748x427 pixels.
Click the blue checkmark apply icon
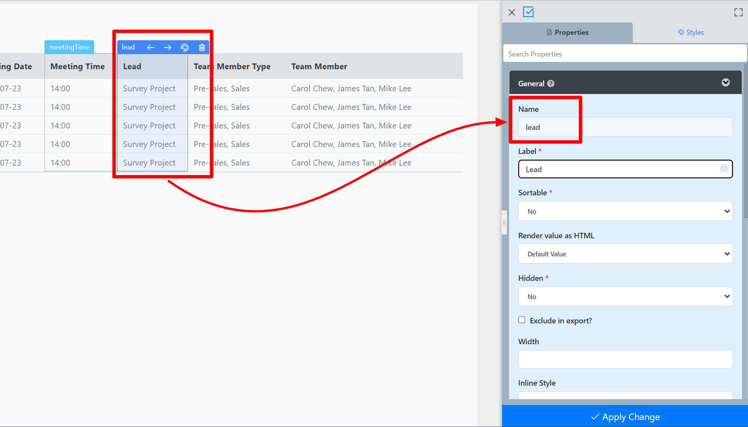click(528, 12)
